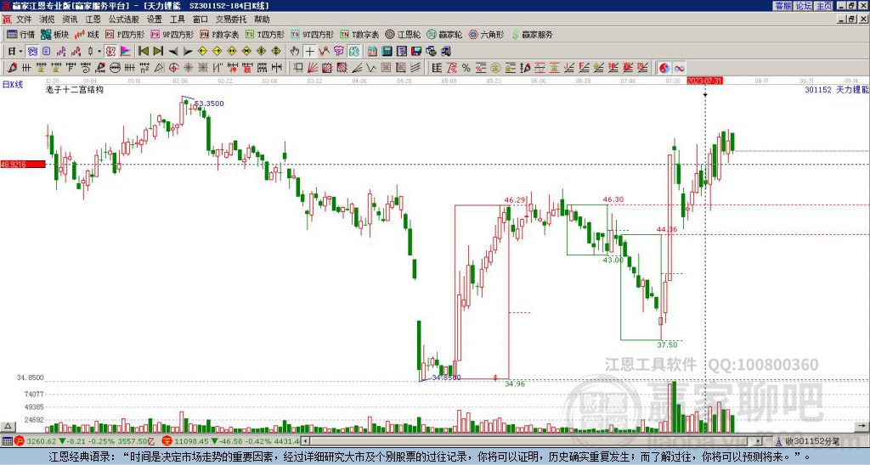Click the 11098.45 index value in status bar
Screen dimensions: 870x465
(x=189, y=441)
